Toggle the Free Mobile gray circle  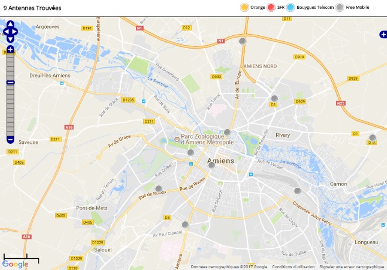(340, 8)
